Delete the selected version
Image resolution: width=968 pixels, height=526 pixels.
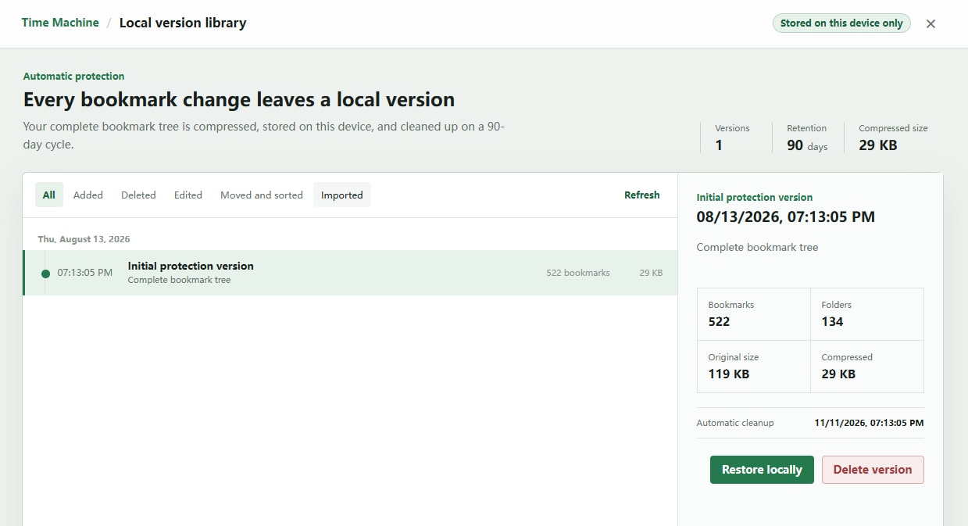pos(873,470)
